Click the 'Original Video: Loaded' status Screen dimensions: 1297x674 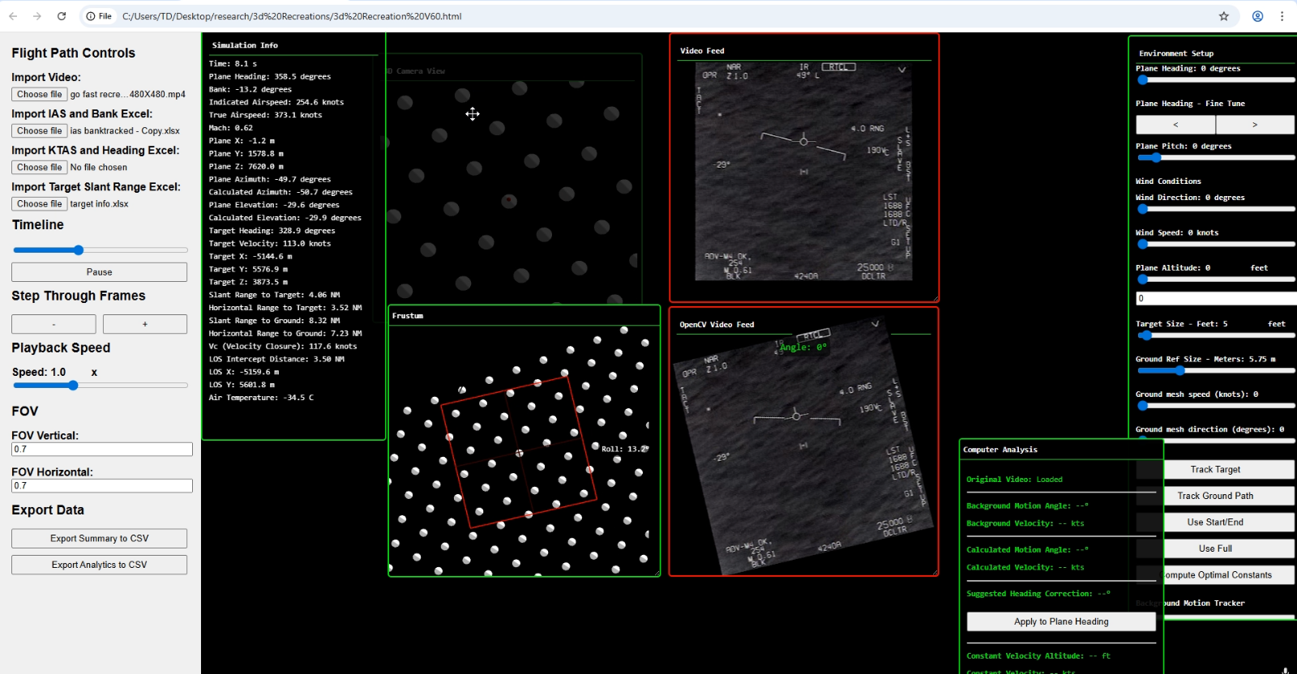click(1014, 480)
